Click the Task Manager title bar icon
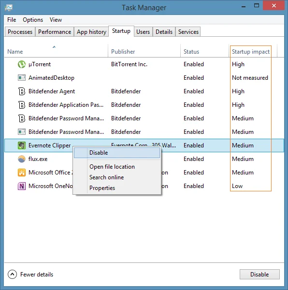 pos(9,8)
